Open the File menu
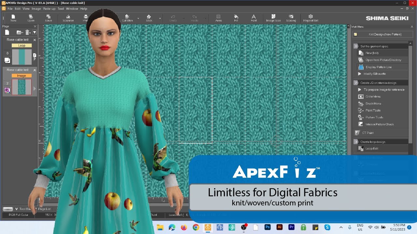Screen dimensions: 417x234 [10, 9]
